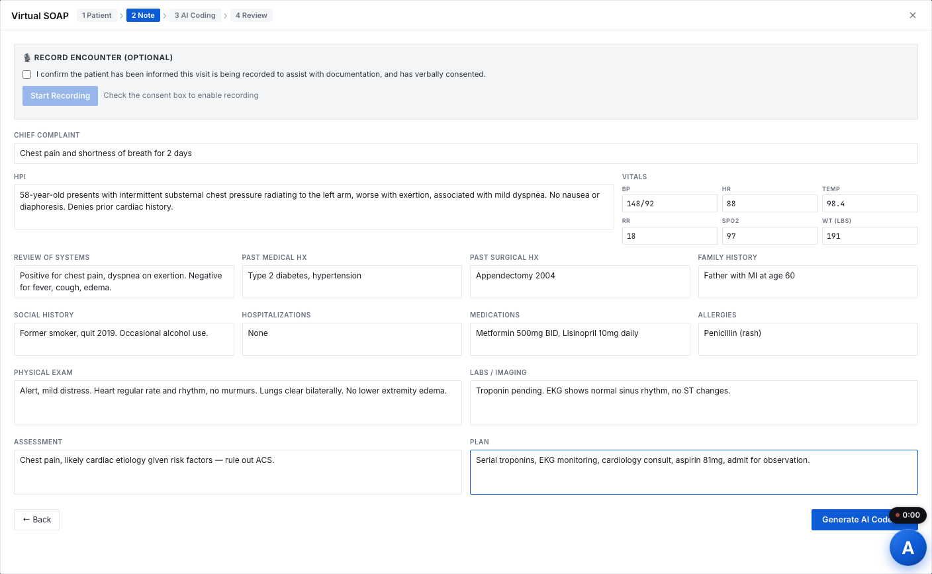Viewport: 932px width, 574px height.
Task: Click the Social History field
Action: [124, 339]
